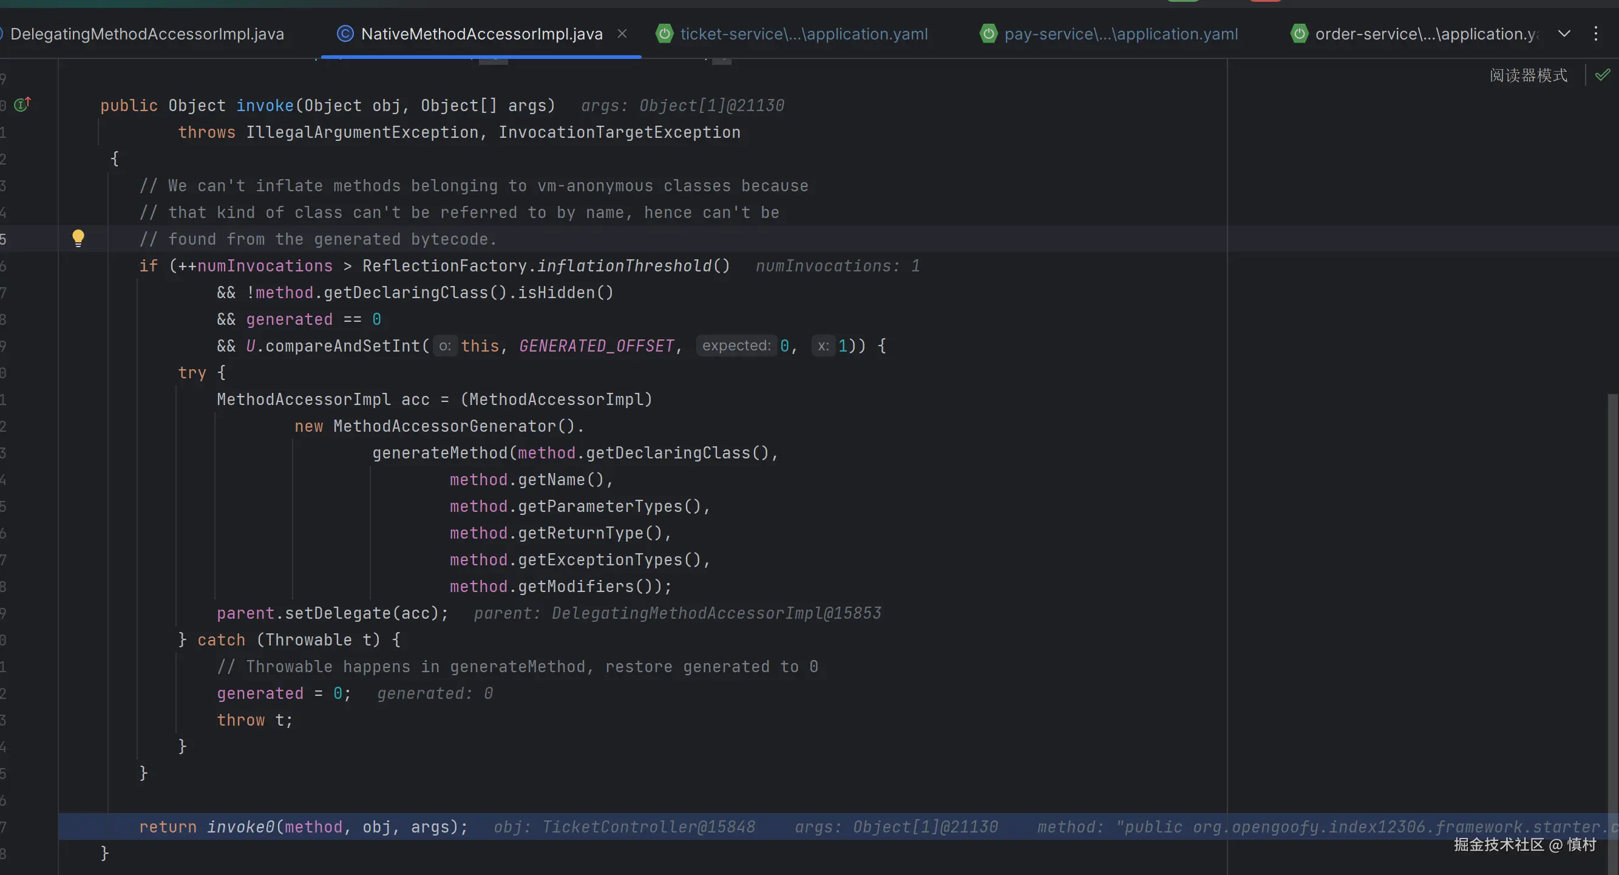Toggle reader mode (阅读器模式)
The image size is (1619, 875).
click(x=1528, y=75)
